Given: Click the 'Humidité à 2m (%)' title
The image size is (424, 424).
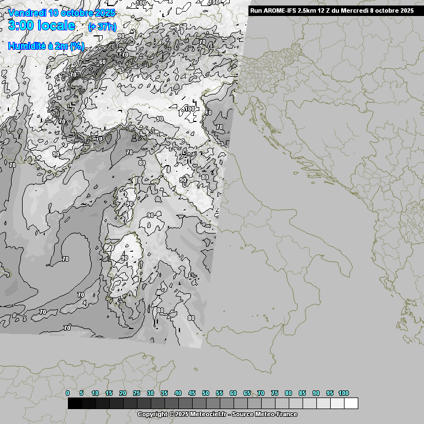Looking at the screenshot, I should tap(46, 46).
